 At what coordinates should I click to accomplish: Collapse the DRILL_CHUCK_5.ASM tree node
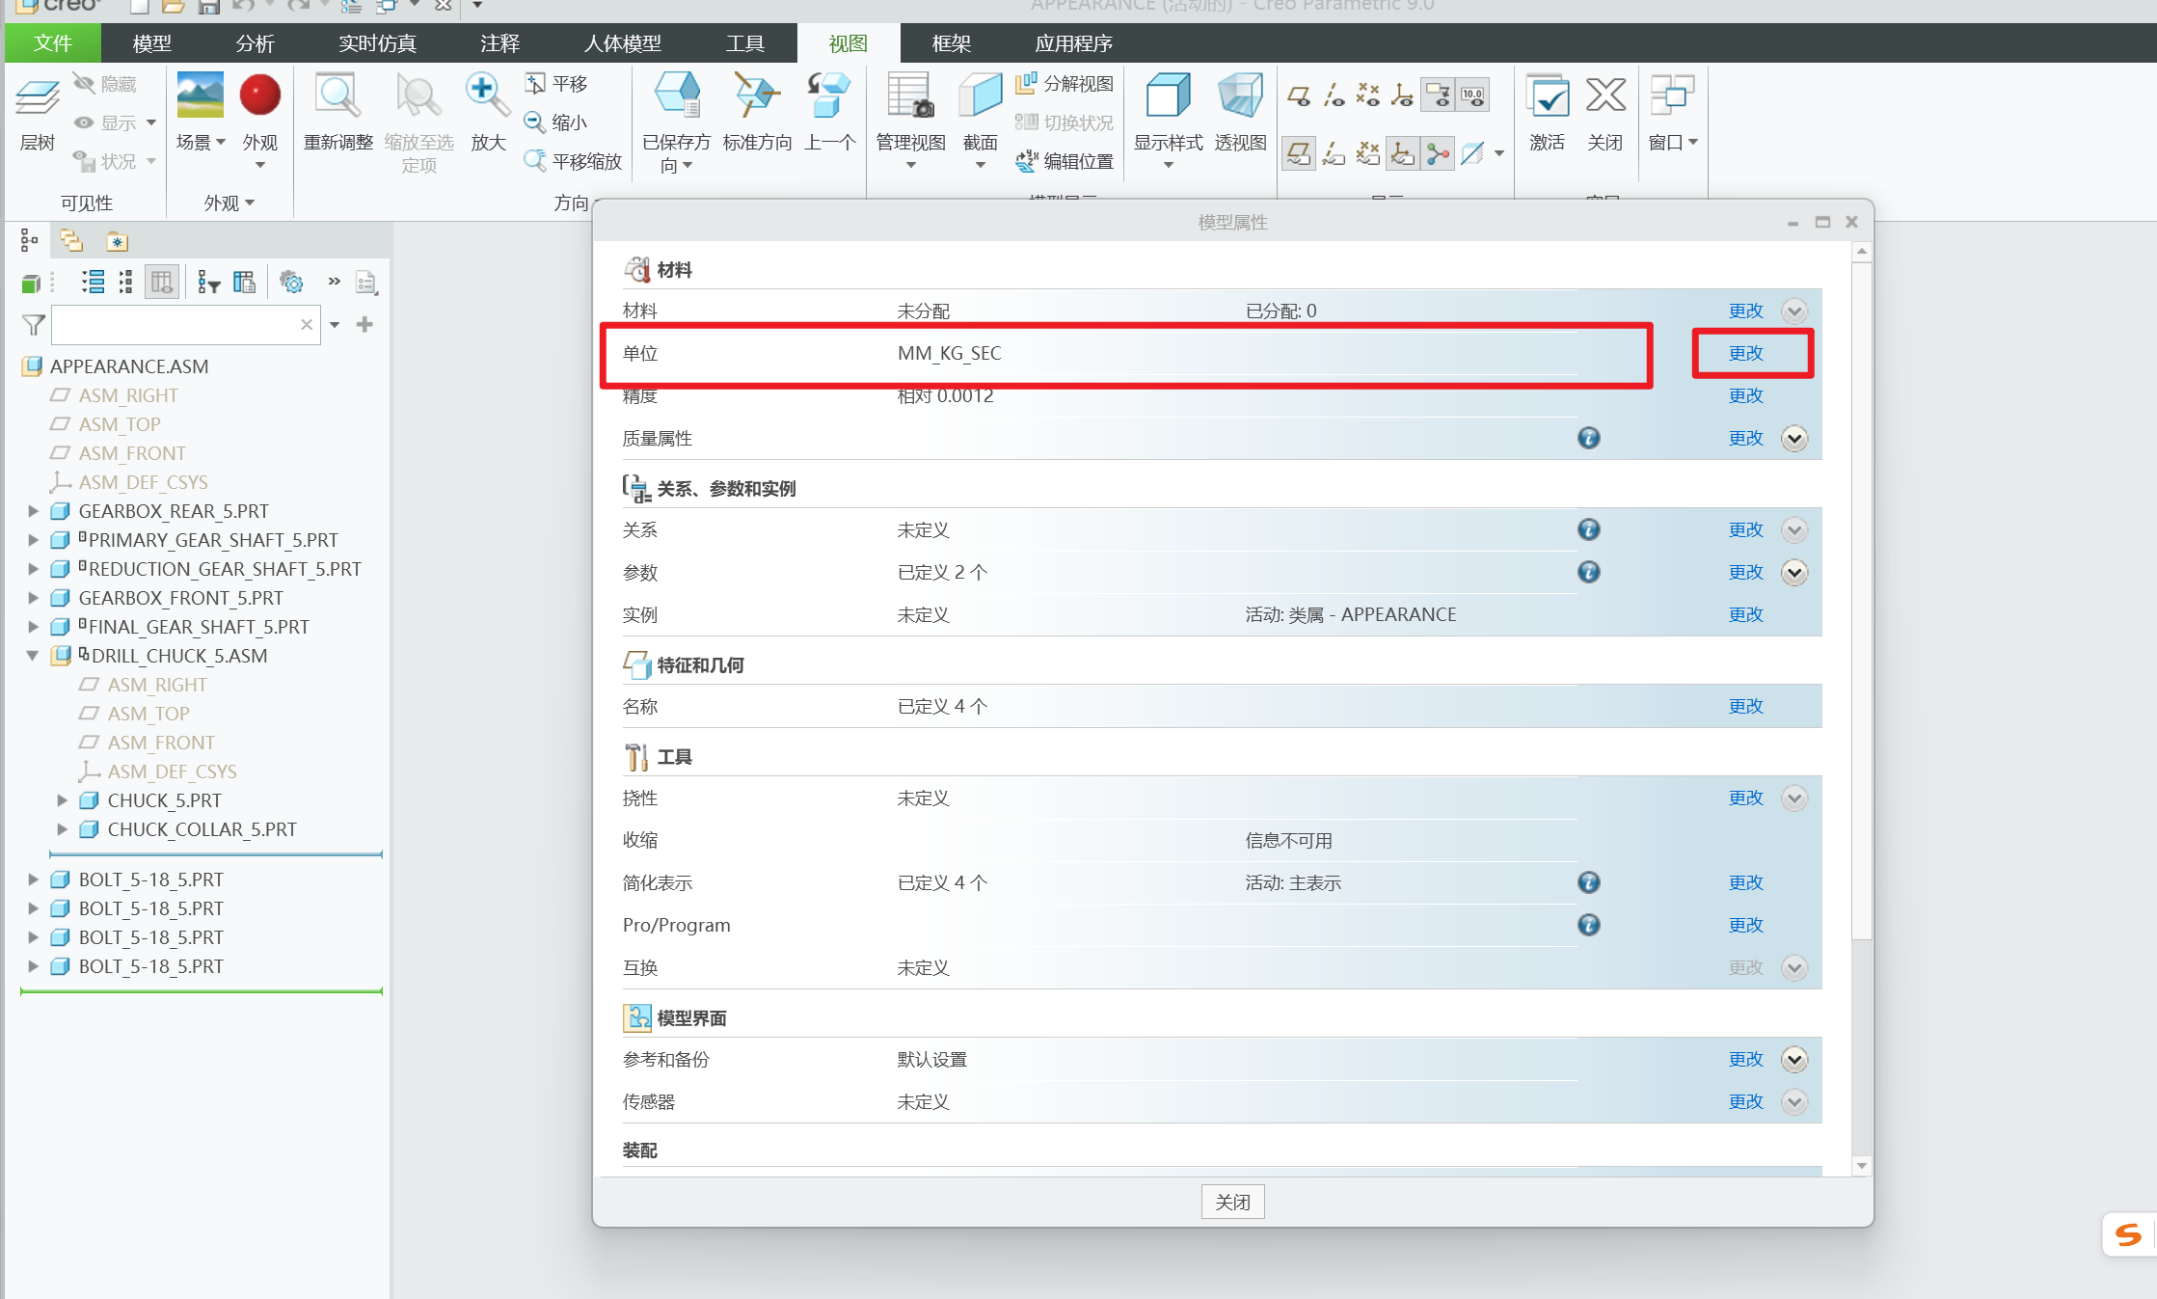coord(33,656)
